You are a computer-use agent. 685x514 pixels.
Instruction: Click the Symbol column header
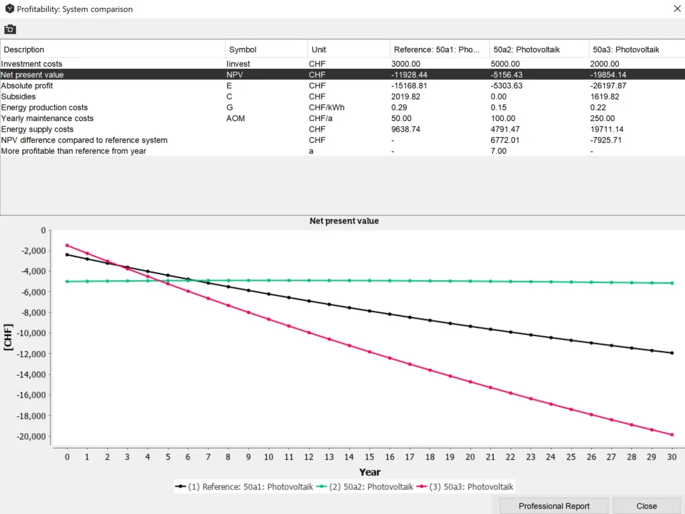266,49
